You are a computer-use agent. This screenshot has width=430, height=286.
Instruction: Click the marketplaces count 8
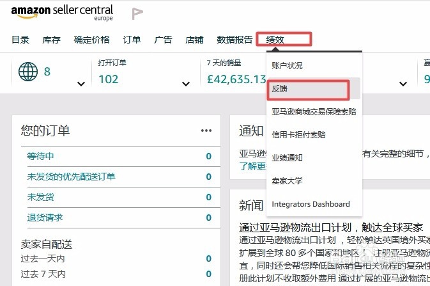(x=47, y=72)
